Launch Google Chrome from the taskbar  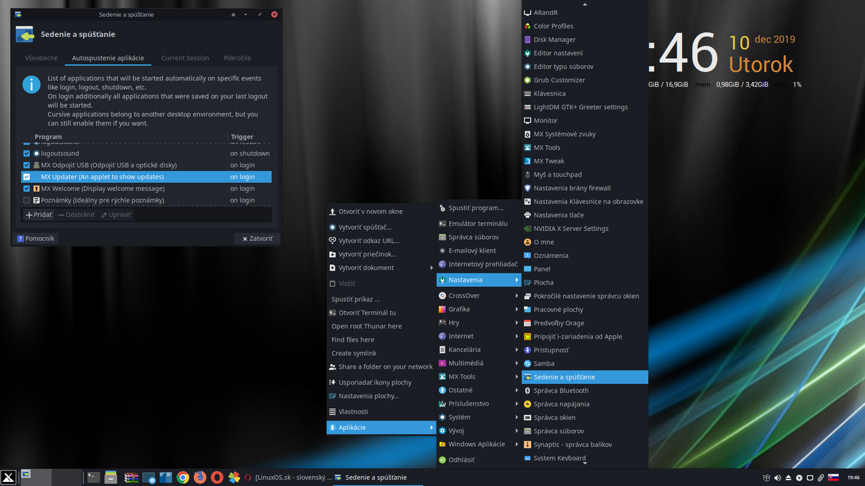pyautogui.click(x=182, y=477)
